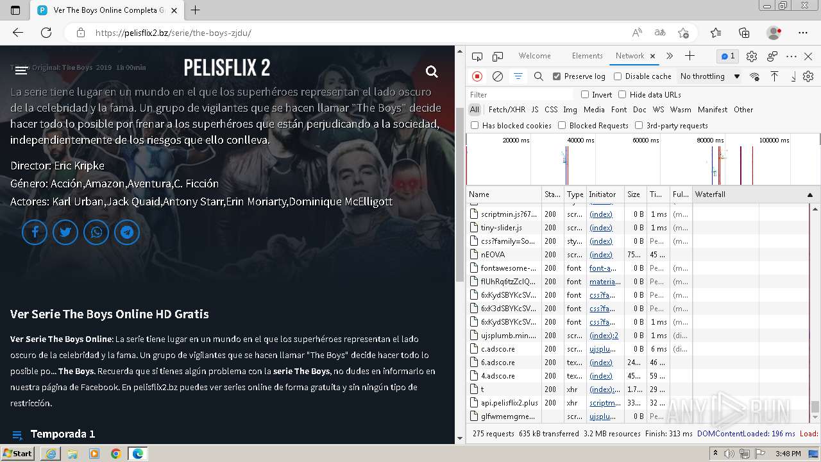
Task: Search the network requests
Action: point(539,76)
